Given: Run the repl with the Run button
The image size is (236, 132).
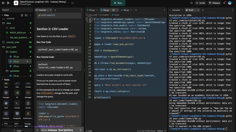Looking at the screenshot, I should [118, 3].
